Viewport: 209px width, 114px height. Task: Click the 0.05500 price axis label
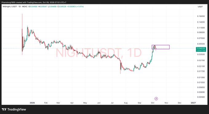click(x=201, y=44)
